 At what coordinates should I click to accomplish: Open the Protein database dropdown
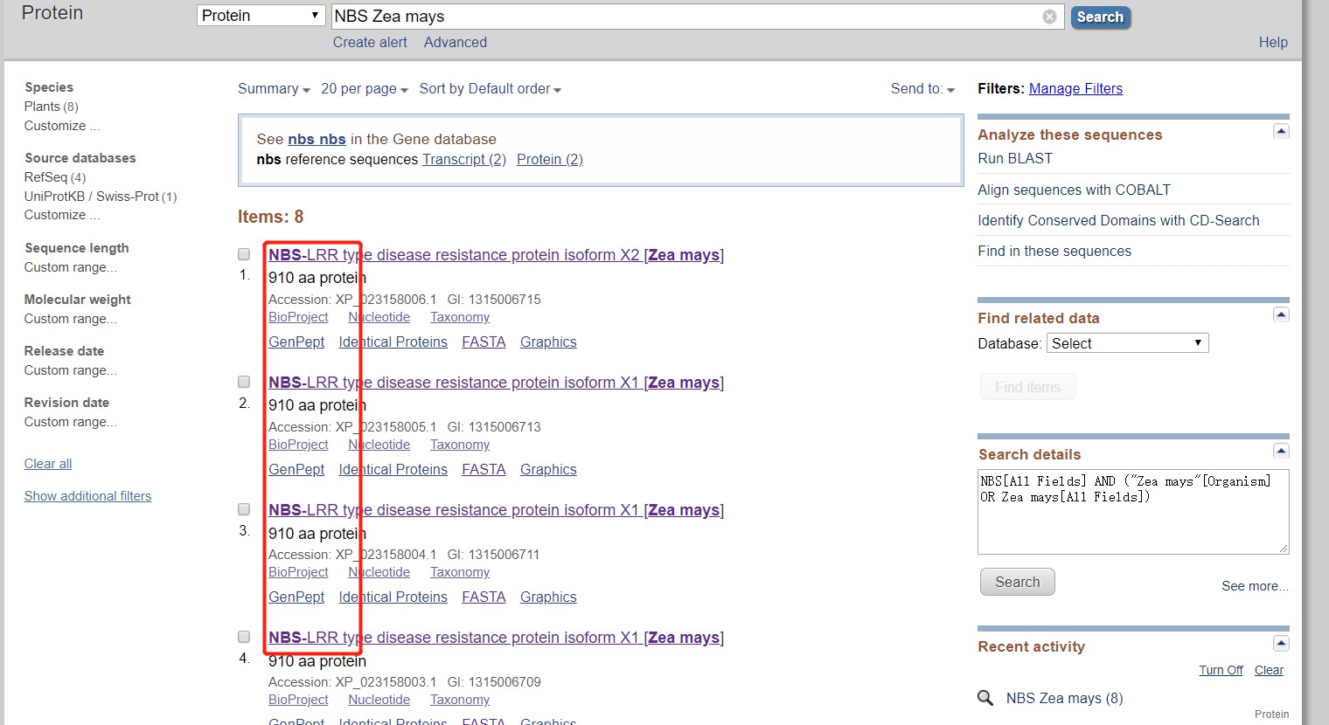[x=261, y=16]
